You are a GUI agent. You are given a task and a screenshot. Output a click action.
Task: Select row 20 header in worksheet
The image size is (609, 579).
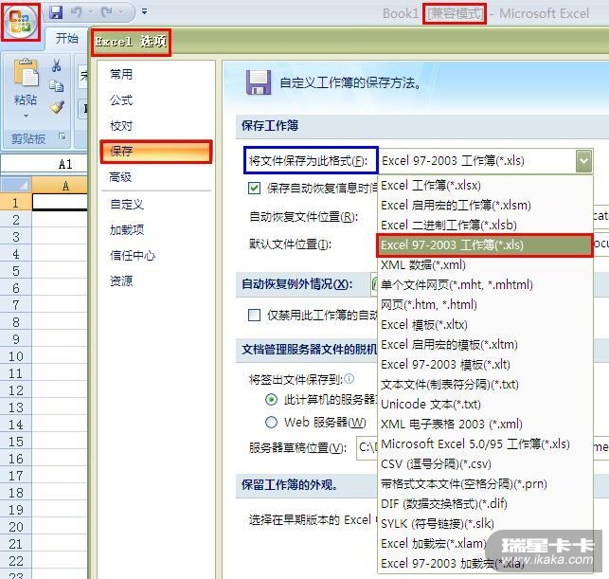click(15, 527)
